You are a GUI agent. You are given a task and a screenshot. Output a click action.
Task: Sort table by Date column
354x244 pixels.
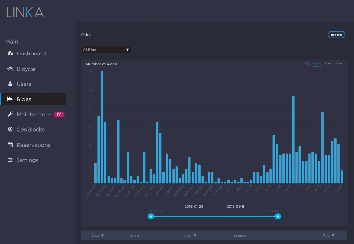97,236
